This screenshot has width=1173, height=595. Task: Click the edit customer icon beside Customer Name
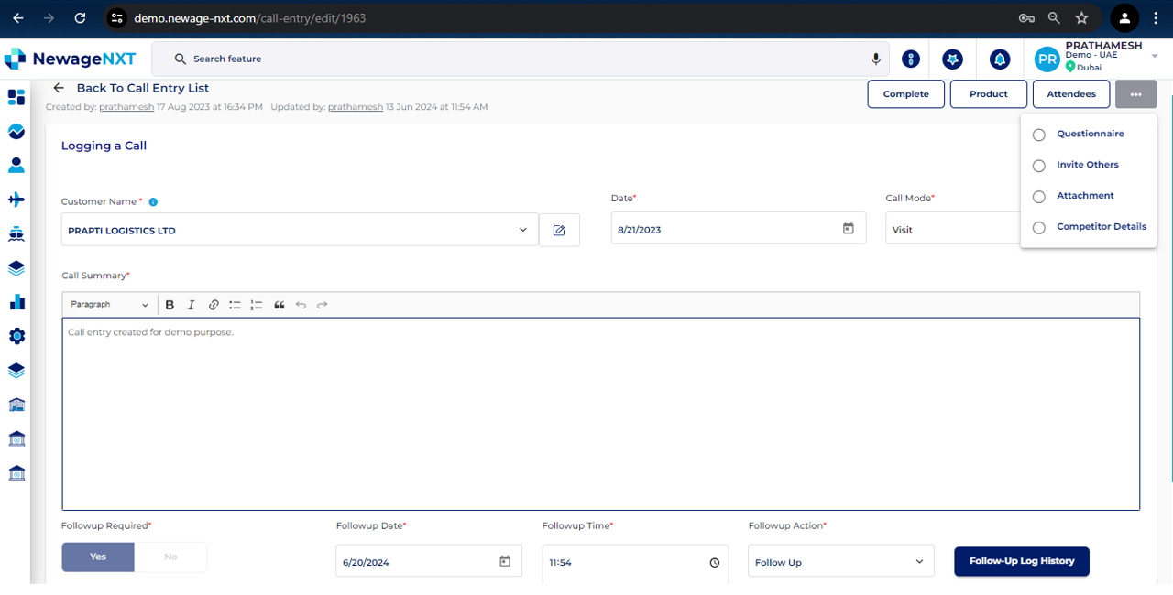click(x=559, y=230)
